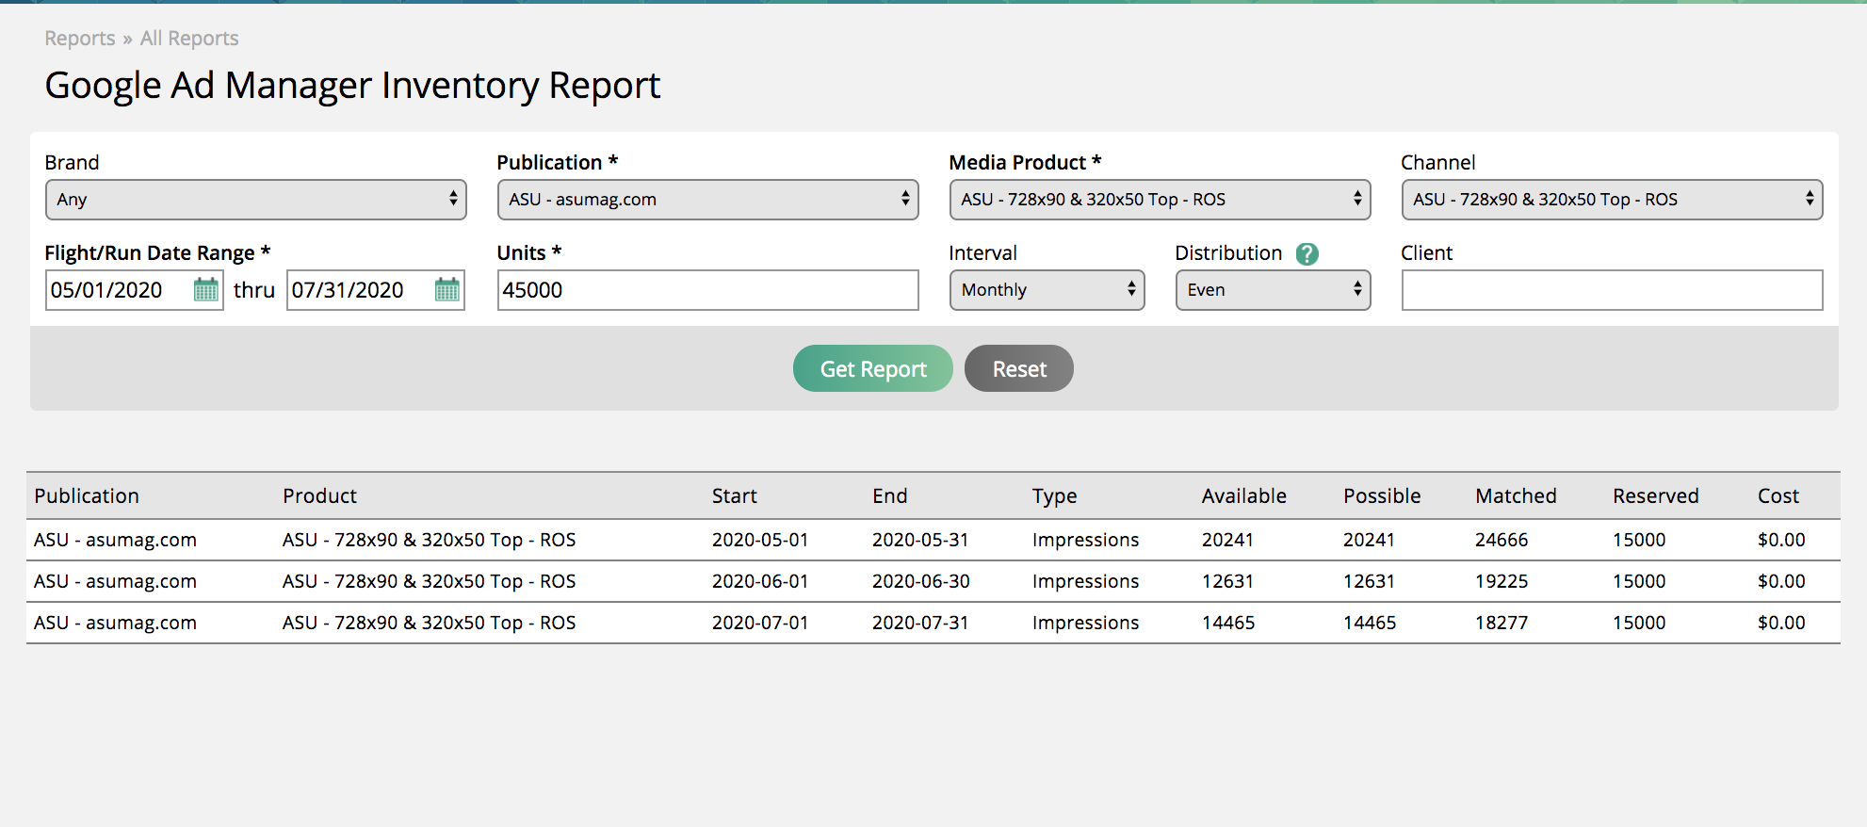
Task: Click the Start column header
Action: tap(735, 496)
